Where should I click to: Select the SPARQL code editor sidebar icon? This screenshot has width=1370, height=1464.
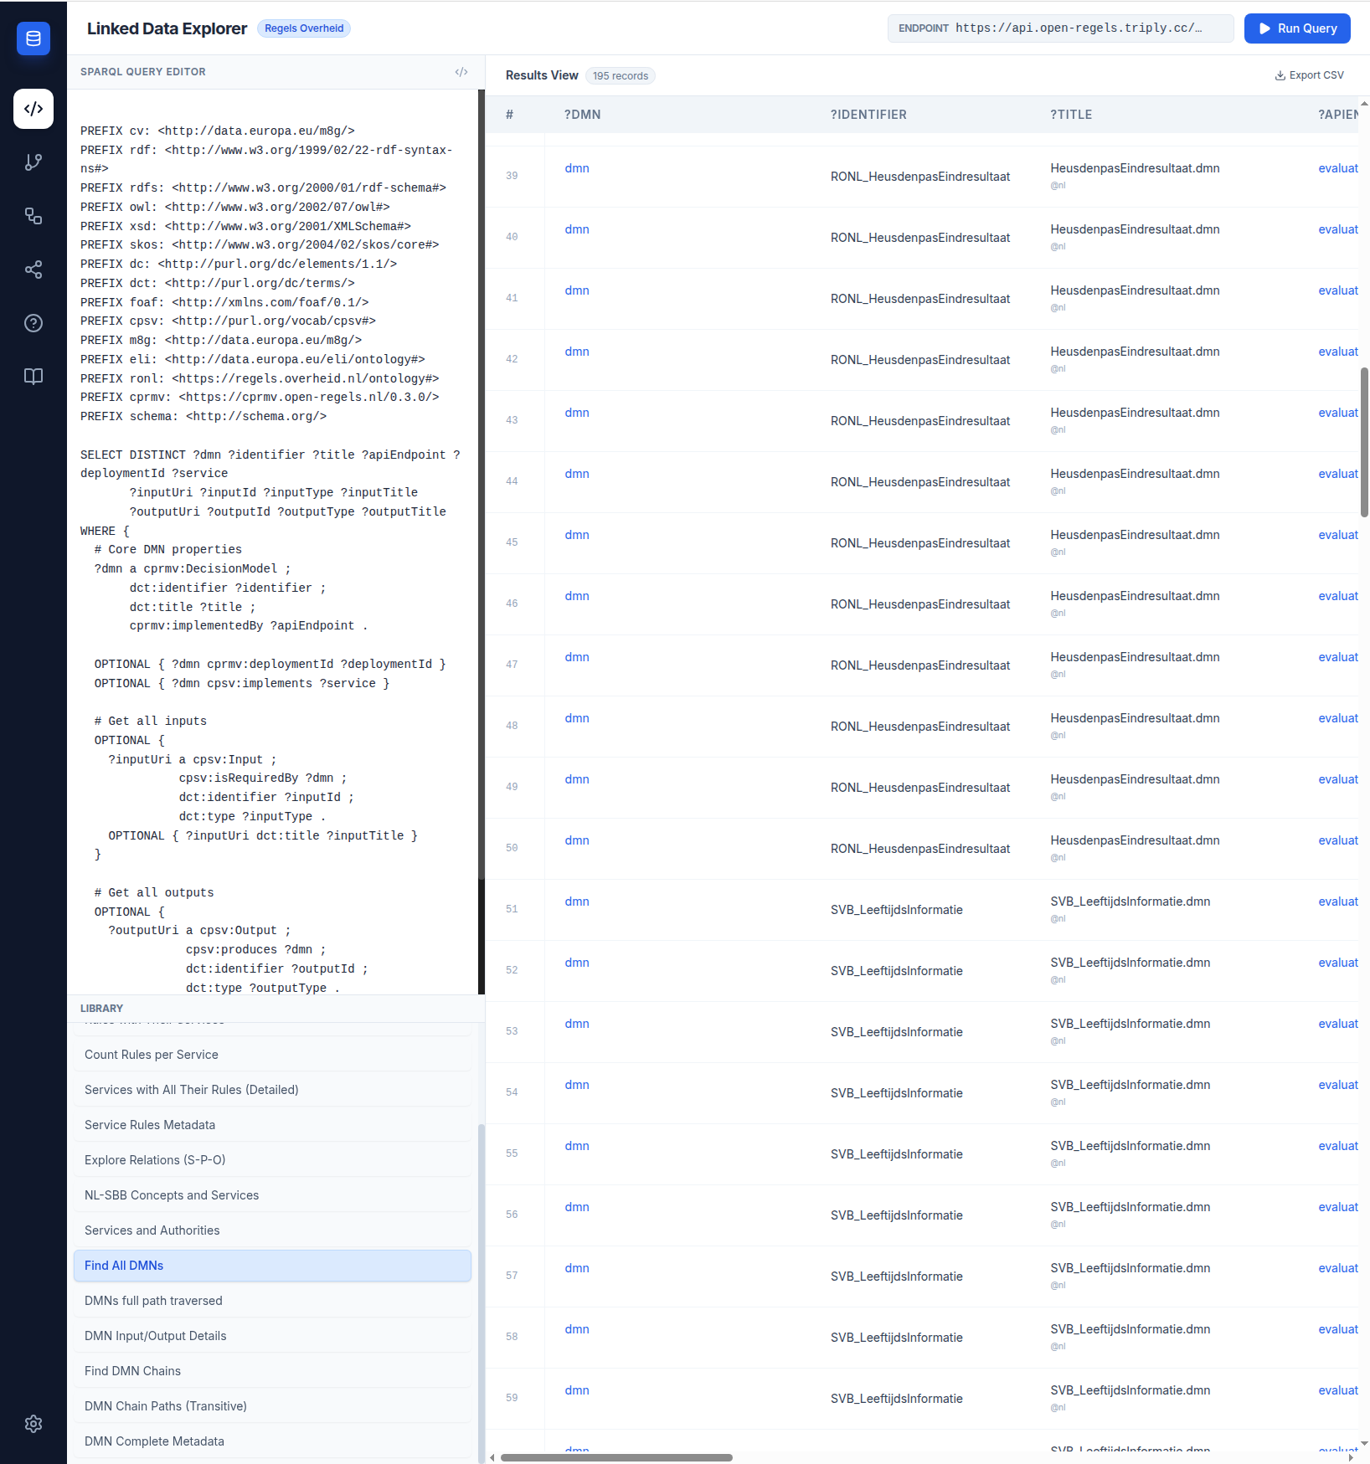tap(33, 109)
